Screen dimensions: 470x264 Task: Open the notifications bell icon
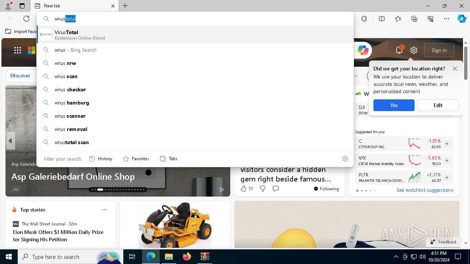pos(399,50)
